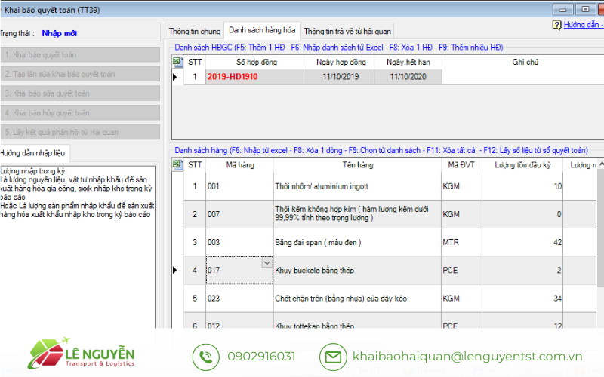Switch to Thông tin chung tab
The image size is (604, 377).
pyautogui.click(x=195, y=31)
